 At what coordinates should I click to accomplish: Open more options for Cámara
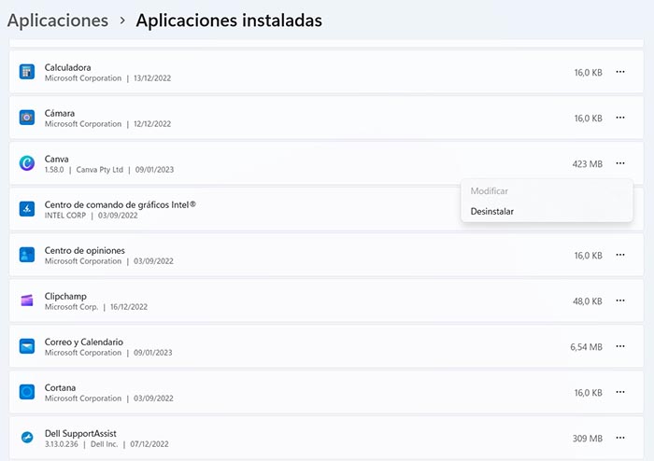pos(620,118)
